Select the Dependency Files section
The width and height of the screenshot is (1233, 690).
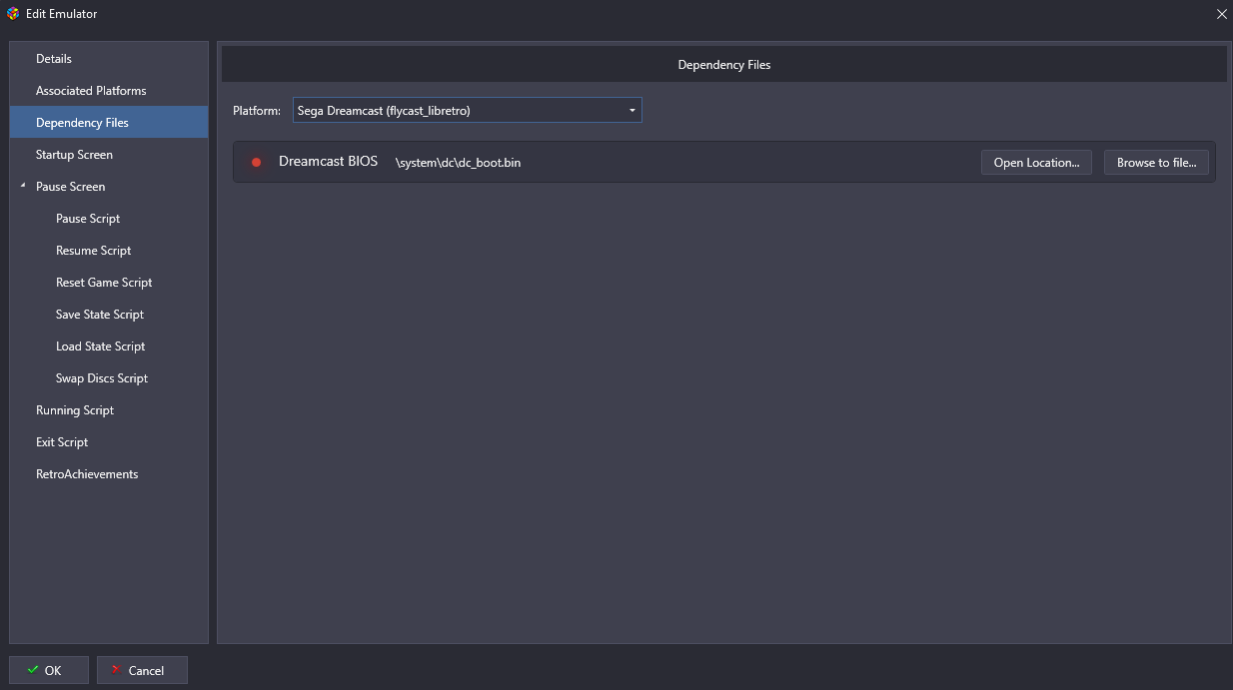[109, 123]
